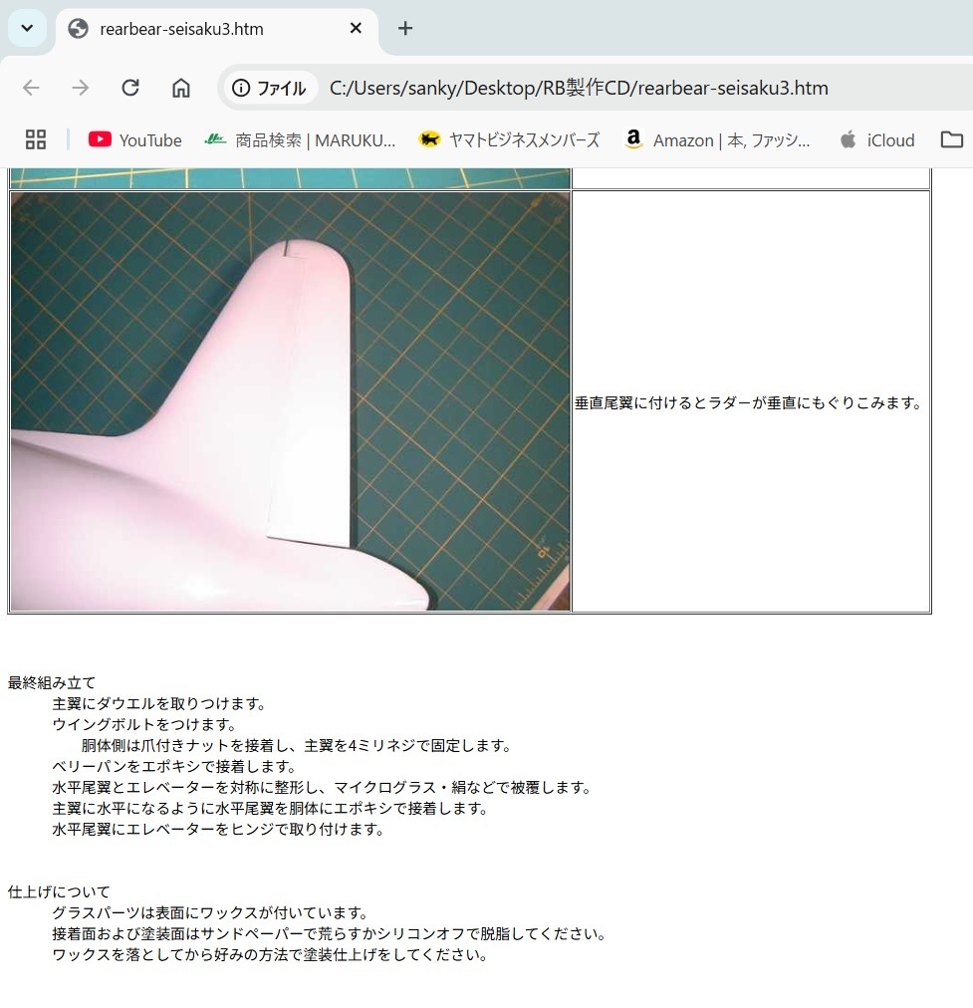This screenshot has width=973, height=1008.
Task: Go back to previous page
Action: [x=31, y=88]
